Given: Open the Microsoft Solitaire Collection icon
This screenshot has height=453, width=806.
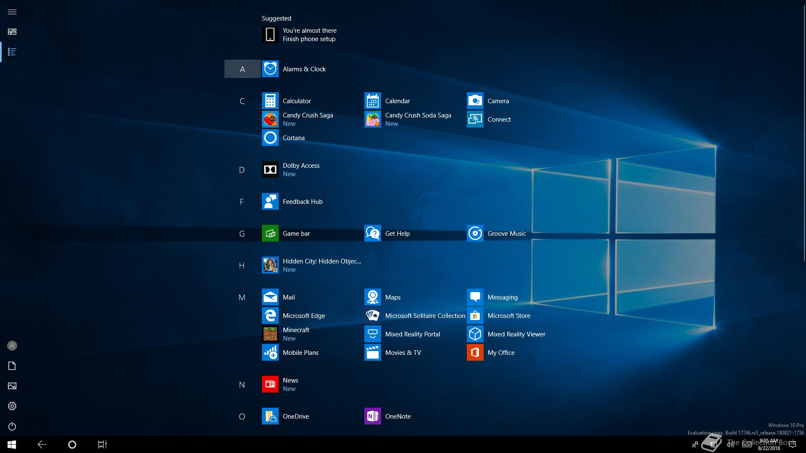Looking at the screenshot, I should click(372, 315).
